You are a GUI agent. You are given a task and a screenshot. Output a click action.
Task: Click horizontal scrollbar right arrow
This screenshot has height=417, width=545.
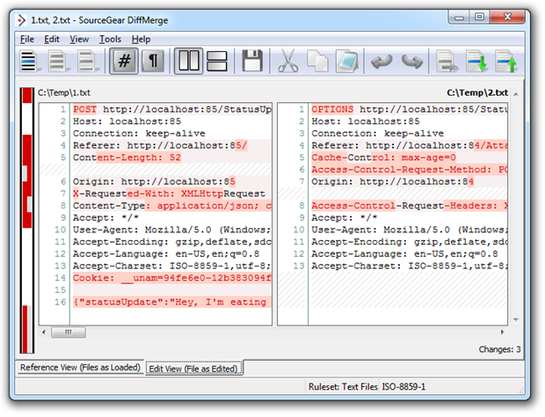502,333
